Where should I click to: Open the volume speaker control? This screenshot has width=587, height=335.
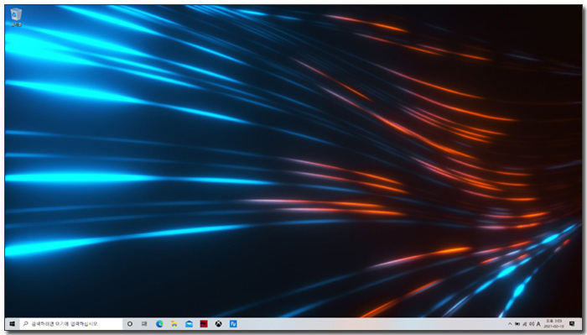[531, 324]
